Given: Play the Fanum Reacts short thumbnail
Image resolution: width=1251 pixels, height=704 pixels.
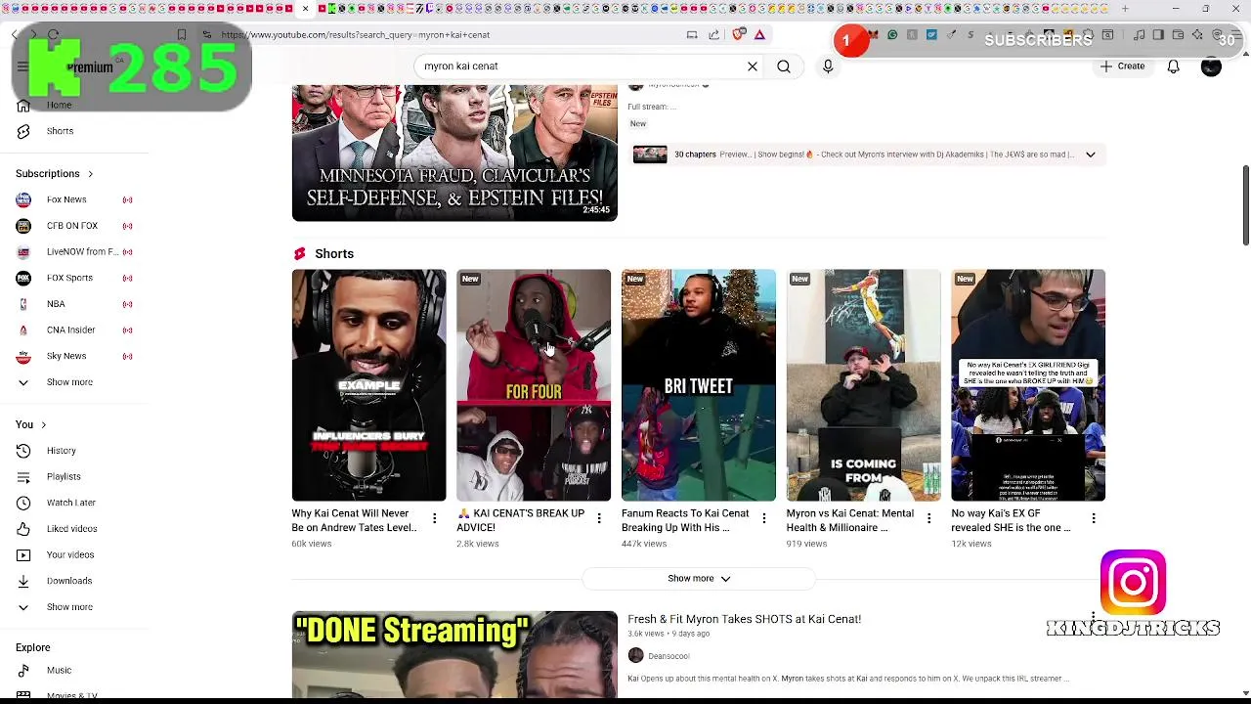Looking at the screenshot, I should (699, 385).
